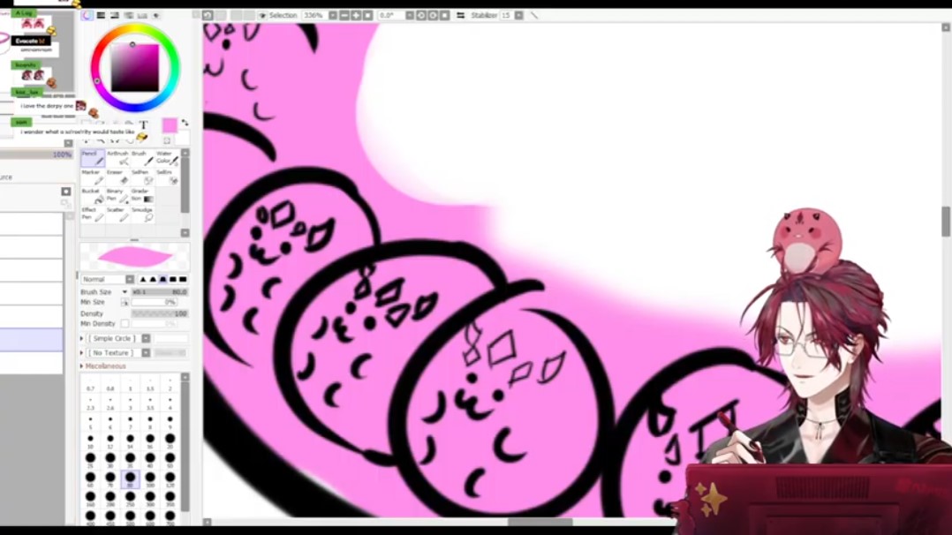Select the Eraser tool

117,177
